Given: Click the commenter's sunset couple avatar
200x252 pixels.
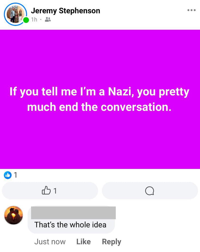Looking at the screenshot, I should click(13, 215).
